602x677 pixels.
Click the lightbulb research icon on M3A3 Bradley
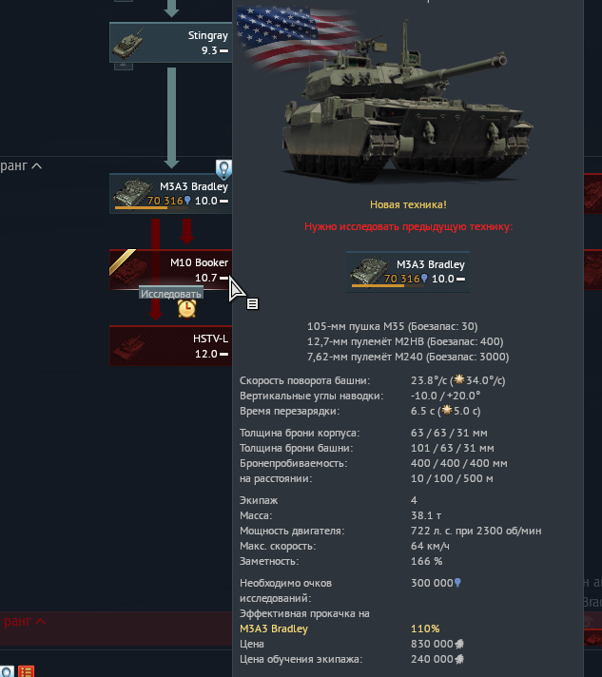(x=223, y=169)
